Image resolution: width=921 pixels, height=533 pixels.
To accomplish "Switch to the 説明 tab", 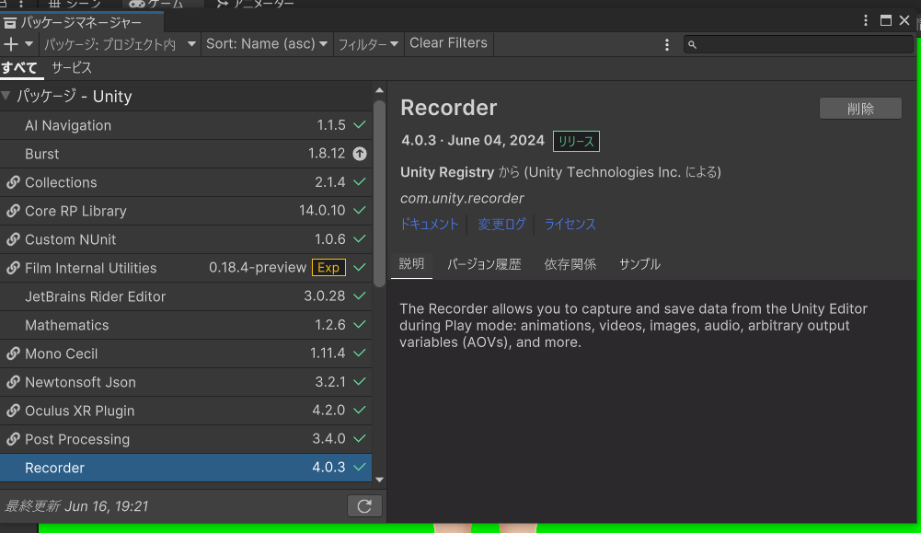I will [411, 264].
